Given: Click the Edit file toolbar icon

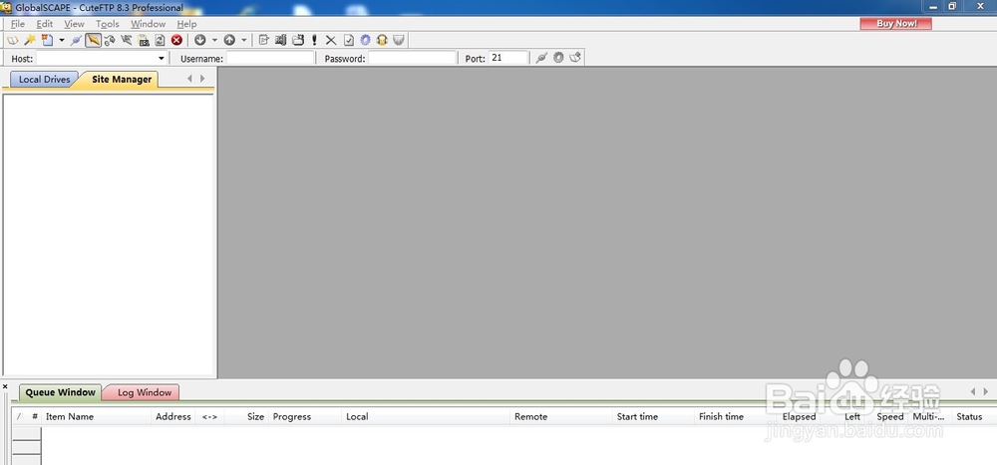Looking at the screenshot, I should (264, 40).
